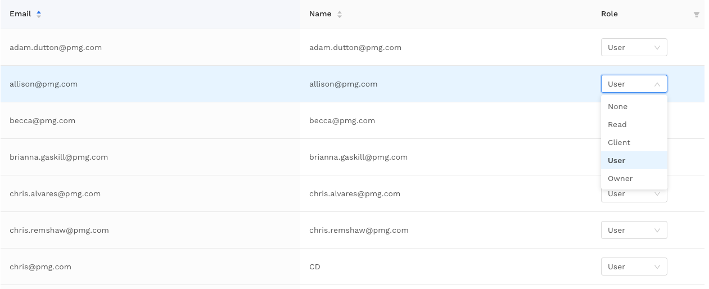Click the CD name cell
This screenshot has height=289, width=709.
click(x=314, y=267)
